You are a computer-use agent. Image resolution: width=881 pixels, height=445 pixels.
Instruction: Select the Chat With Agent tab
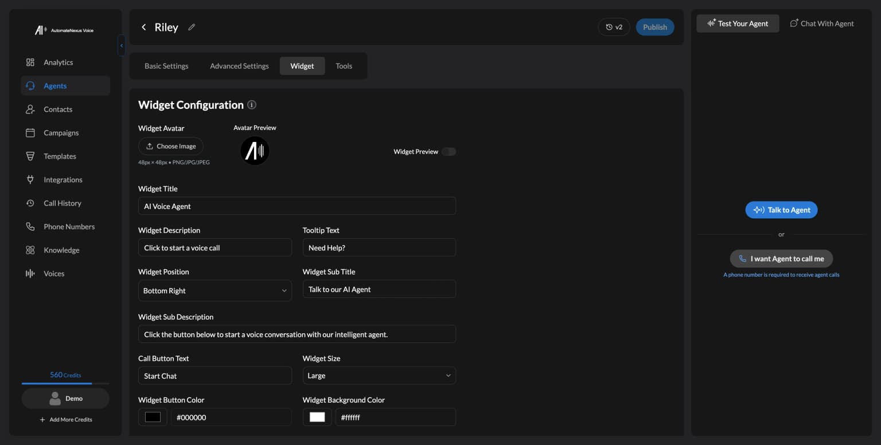tap(822, 23)
